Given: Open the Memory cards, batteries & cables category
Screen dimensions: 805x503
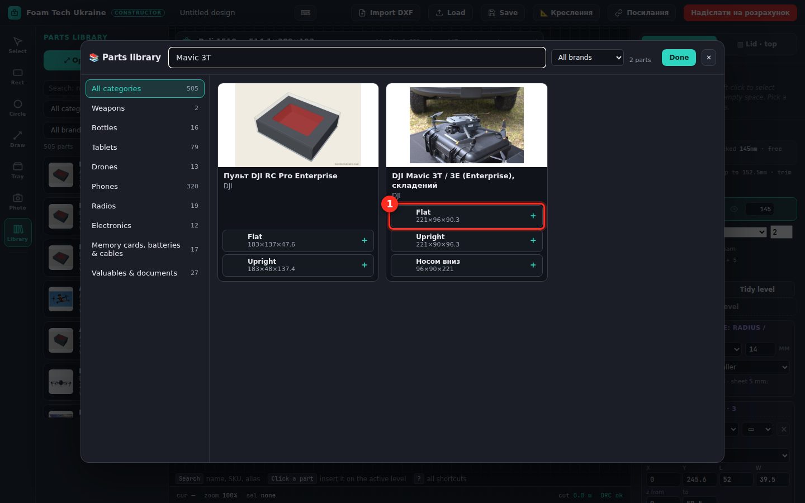Looking at the screenshot, I should pyautogui.click(x=145, y=249).
